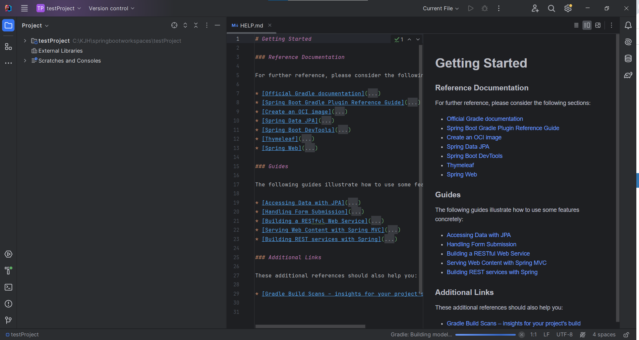Open Project panel options menu
Viewport: 639px width, 340px height.
(207, 25)
